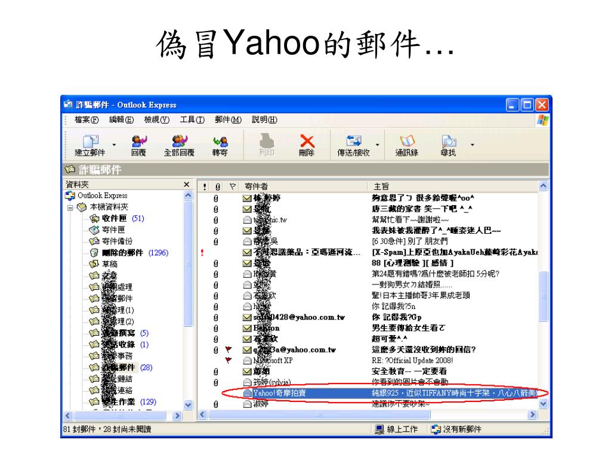Open dropdown arrow next to 傳送/接收
Screen dimensions: 611x458
[x=377, y=145]
